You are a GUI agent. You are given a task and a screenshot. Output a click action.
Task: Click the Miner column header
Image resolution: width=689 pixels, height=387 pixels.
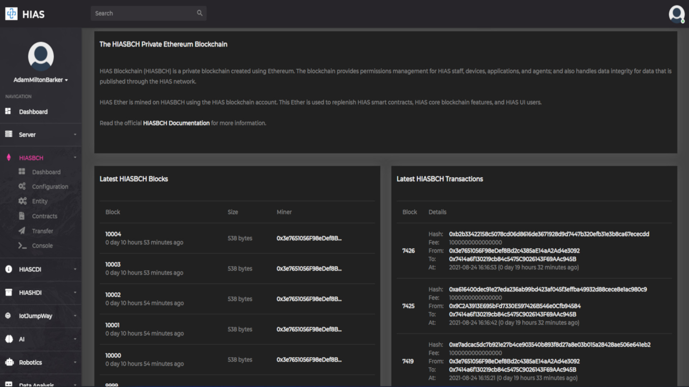pyautogui.click(x=284, y=212)
